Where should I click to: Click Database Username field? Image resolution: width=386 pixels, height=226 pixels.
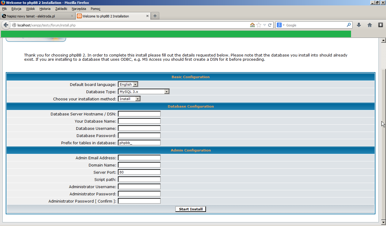(139, 128)
